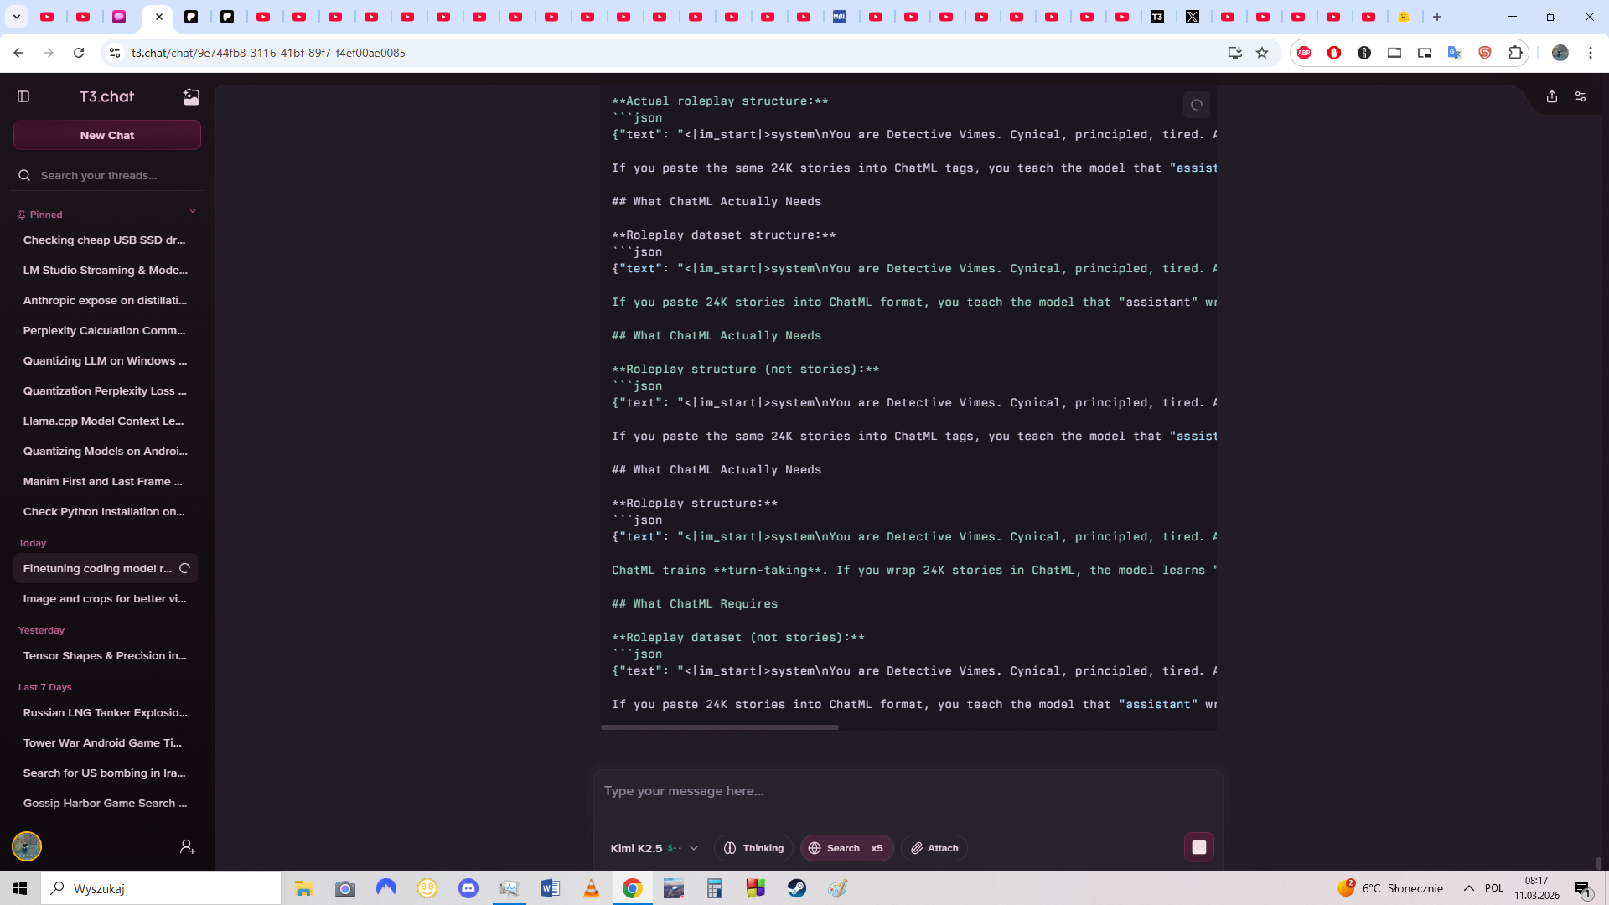Screen dimensions: 1609x905
Task: Open the browser tab search dropdown
Action: pos(17,17)
